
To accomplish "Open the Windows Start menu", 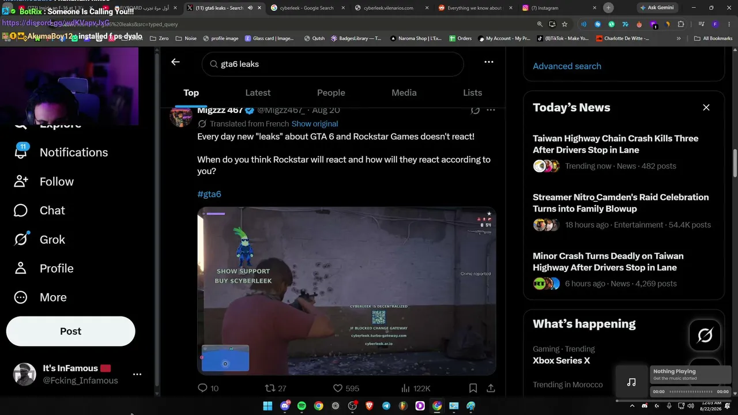I will click(x=268, y=406).
